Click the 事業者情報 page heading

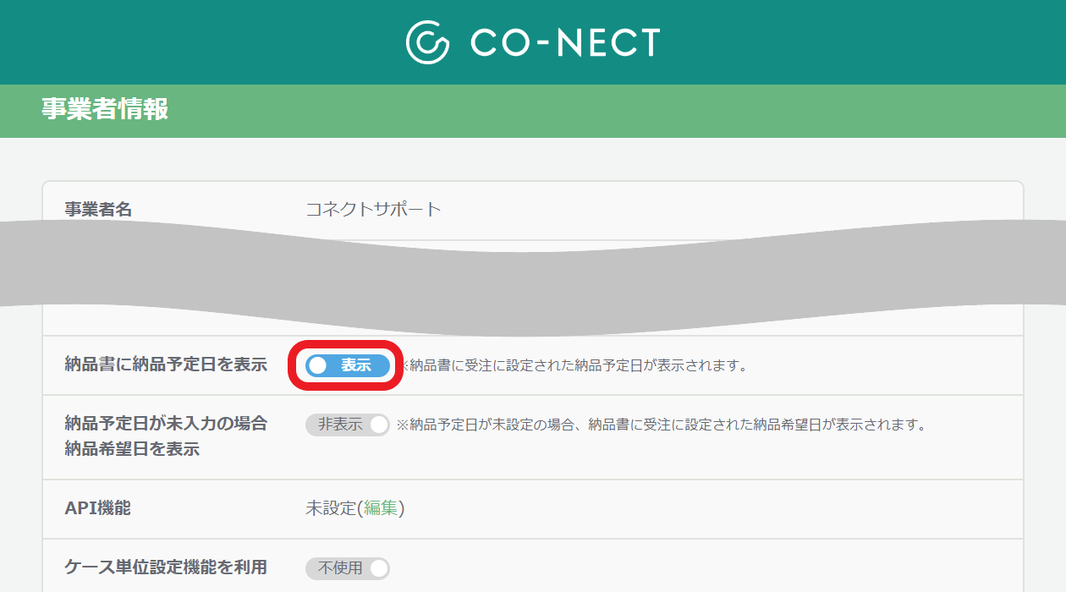(105, 110)
